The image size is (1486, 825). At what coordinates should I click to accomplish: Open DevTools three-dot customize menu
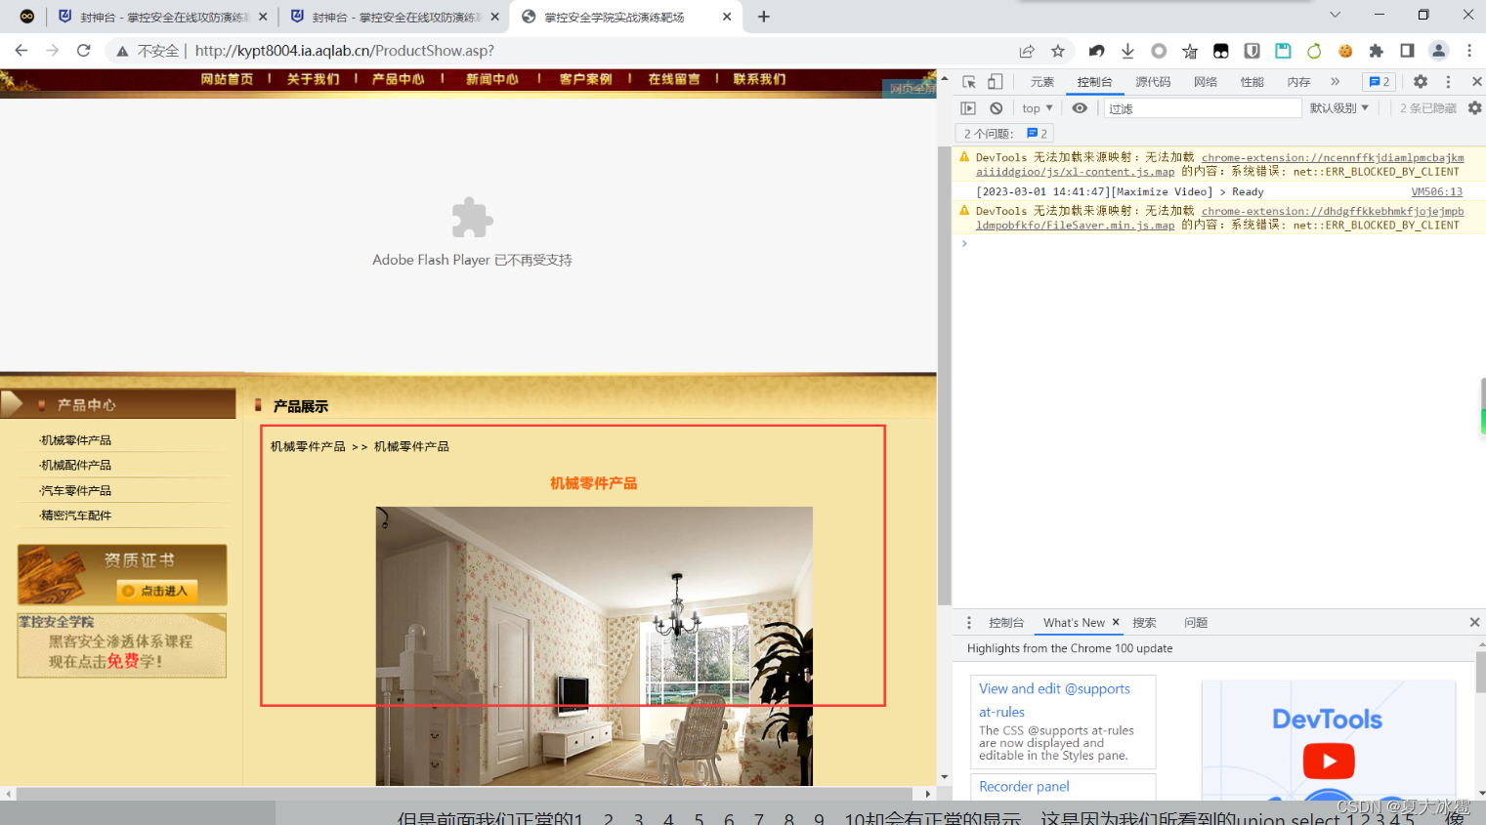coord(1448,82)
